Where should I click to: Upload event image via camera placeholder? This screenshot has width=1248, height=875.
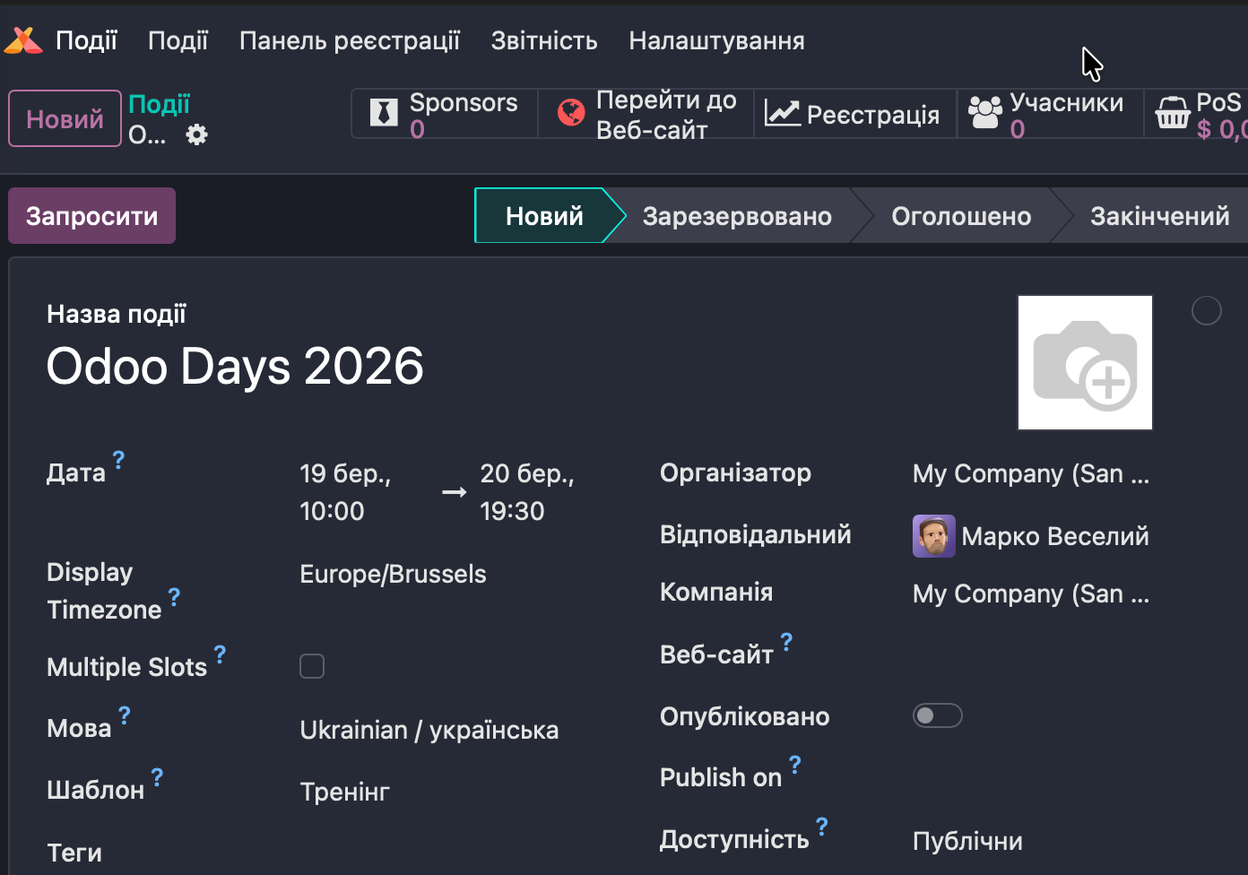(1085, 362)
